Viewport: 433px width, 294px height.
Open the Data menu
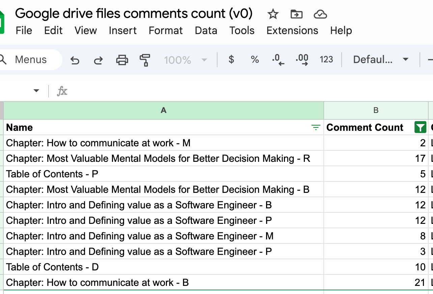click(206, 30)
